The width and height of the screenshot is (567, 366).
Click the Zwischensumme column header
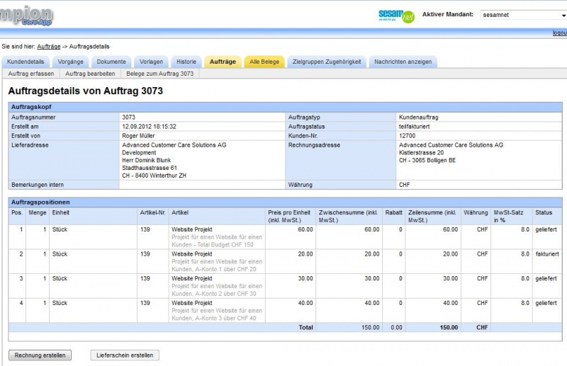click(348, 216)
